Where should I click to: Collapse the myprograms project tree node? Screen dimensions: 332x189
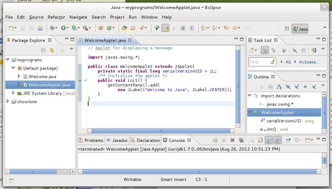pyautogui.click(x=8, y=60)
